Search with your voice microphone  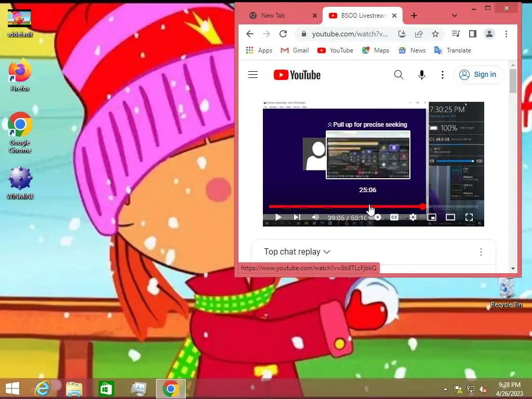pos(422,75)
